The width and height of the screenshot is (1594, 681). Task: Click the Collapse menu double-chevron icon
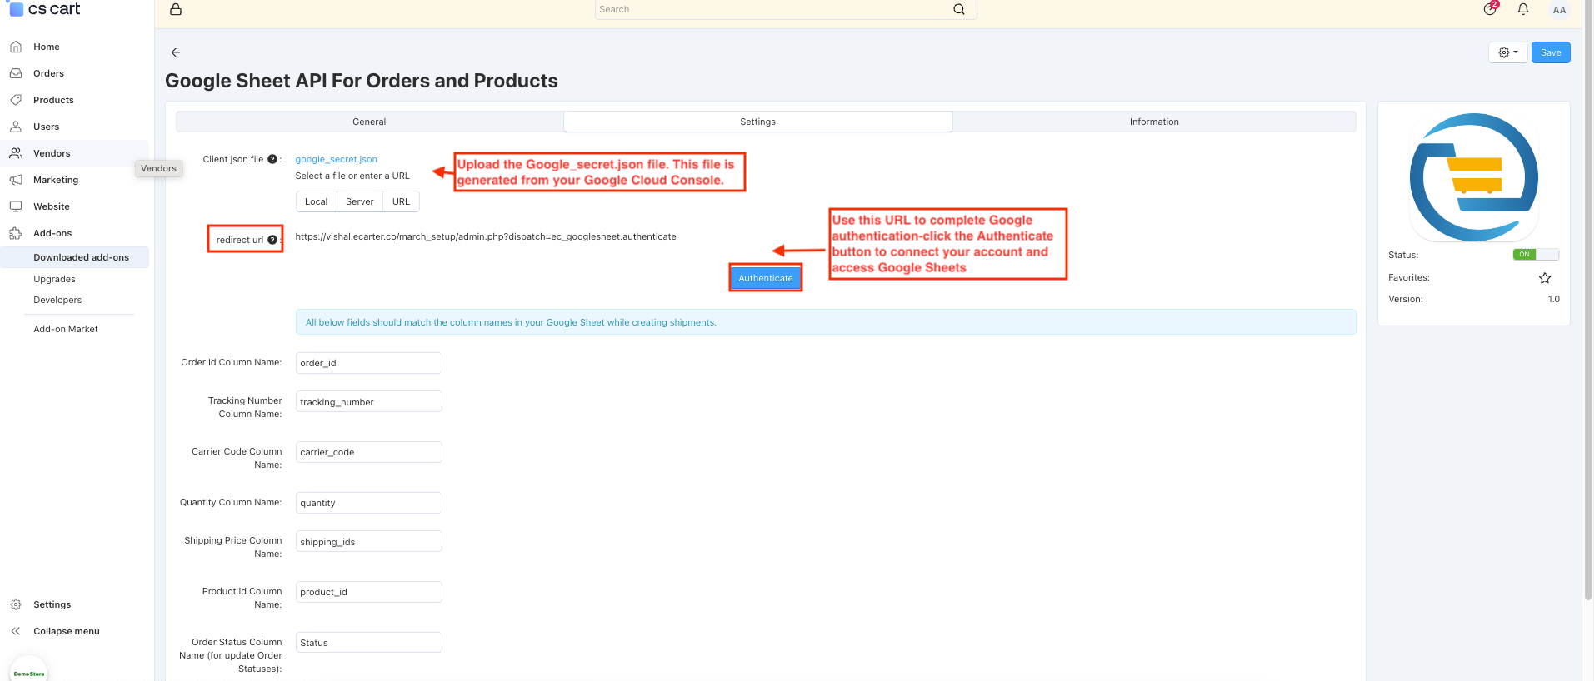(16, 631)
